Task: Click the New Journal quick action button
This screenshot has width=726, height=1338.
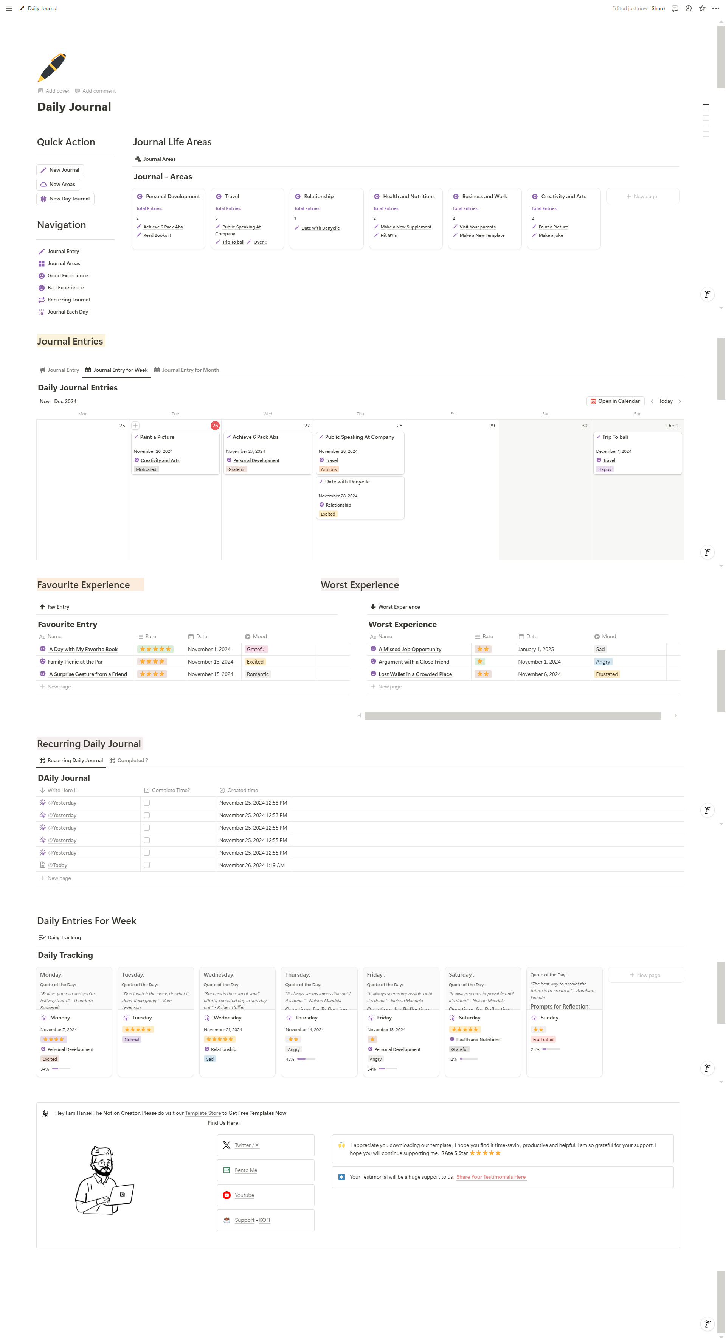Action: pos(60,170)
